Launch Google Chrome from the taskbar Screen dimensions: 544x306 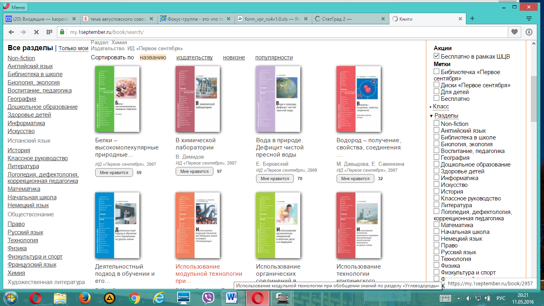[x=134, y=298]
